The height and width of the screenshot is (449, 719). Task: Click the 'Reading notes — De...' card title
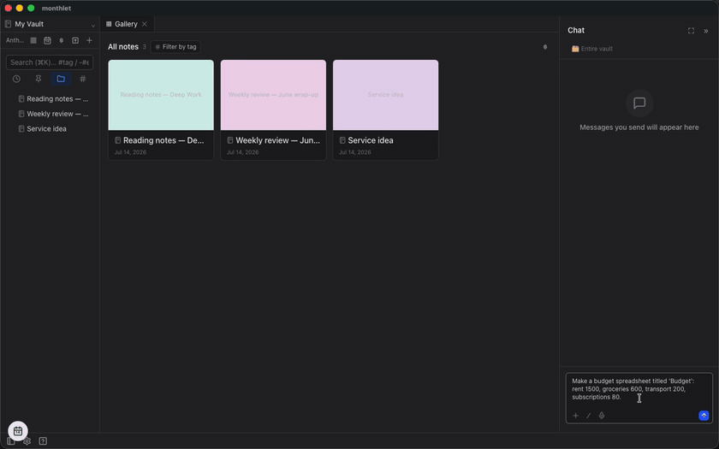click(x=163, y=140)
